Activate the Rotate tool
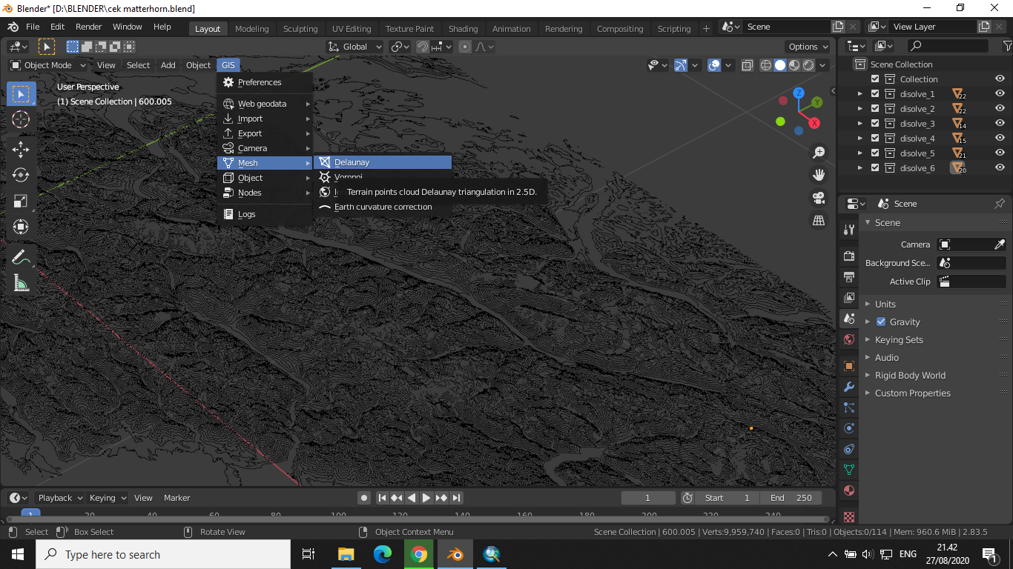The height and width of the screenshot is (569, 1013). (21, 175)
